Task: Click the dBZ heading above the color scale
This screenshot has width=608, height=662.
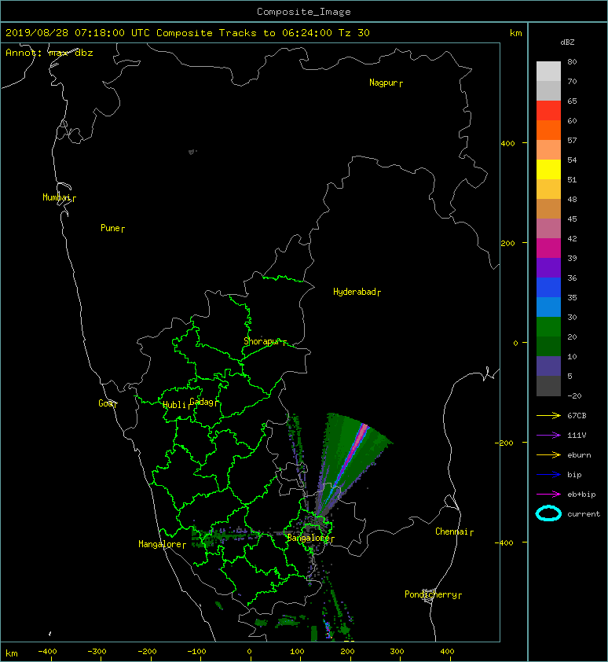Action: tap(567, 42)
